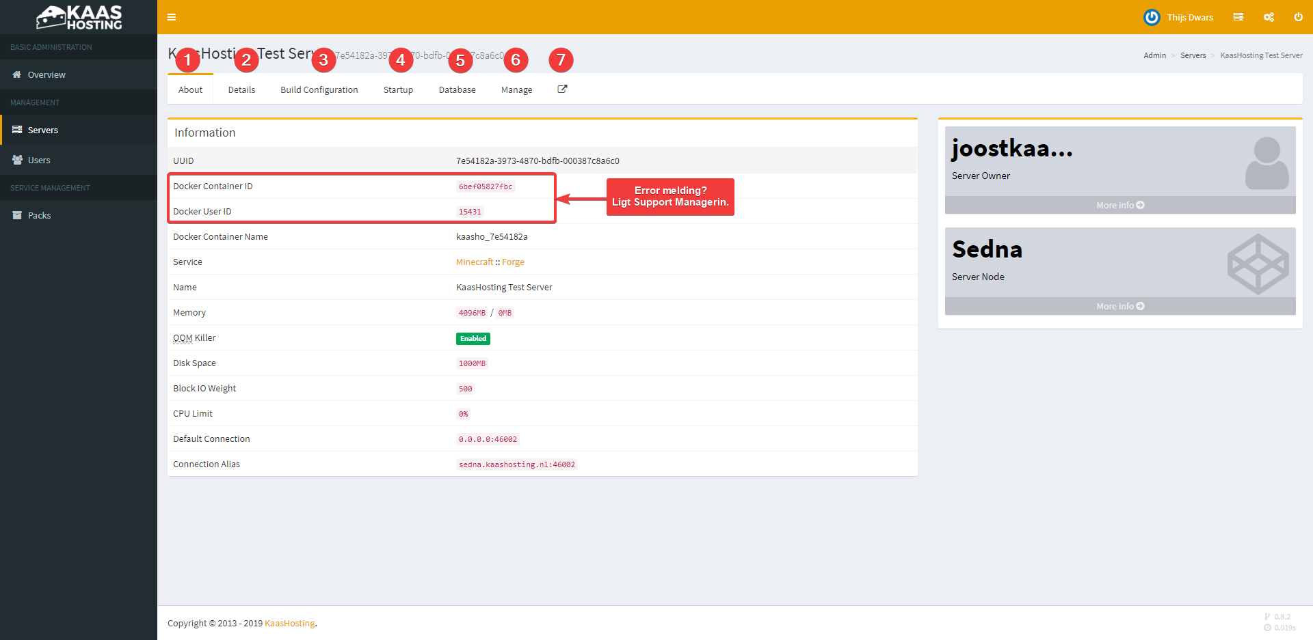Toggle the sidebar hamburger menu

click(172, 17)
